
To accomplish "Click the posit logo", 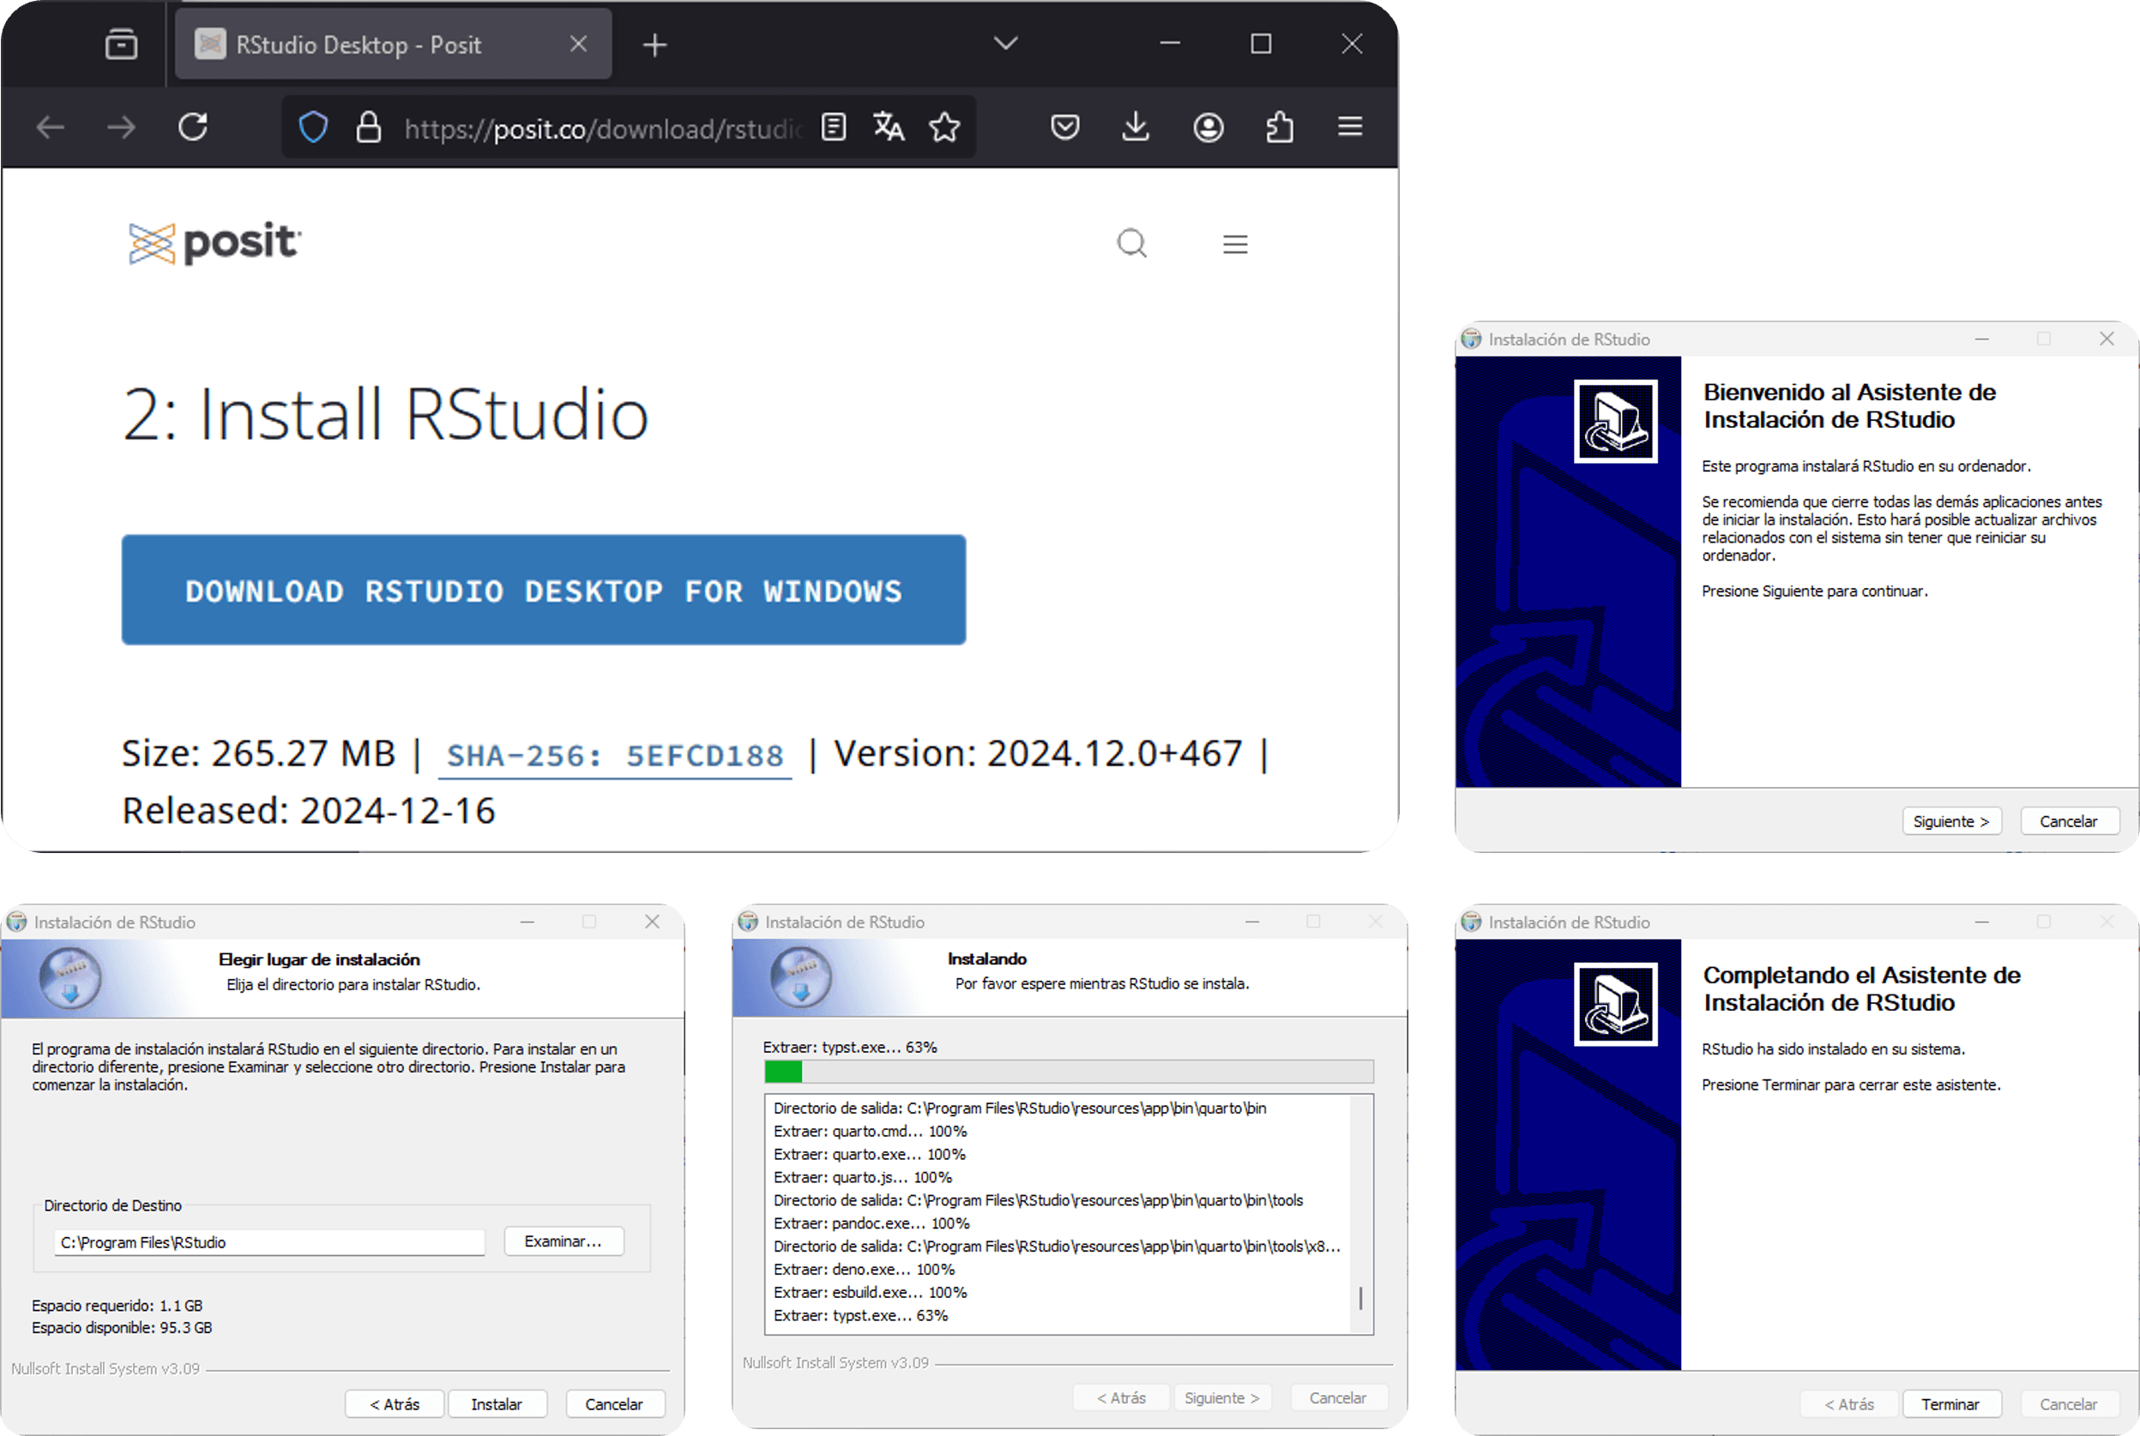I will pos(214,243).
